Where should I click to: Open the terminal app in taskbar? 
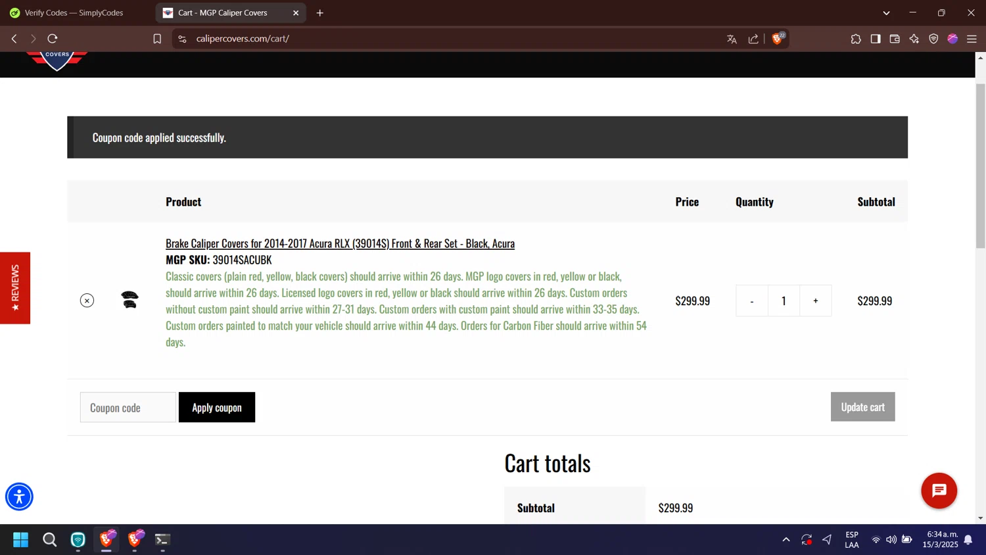(162, 540)
